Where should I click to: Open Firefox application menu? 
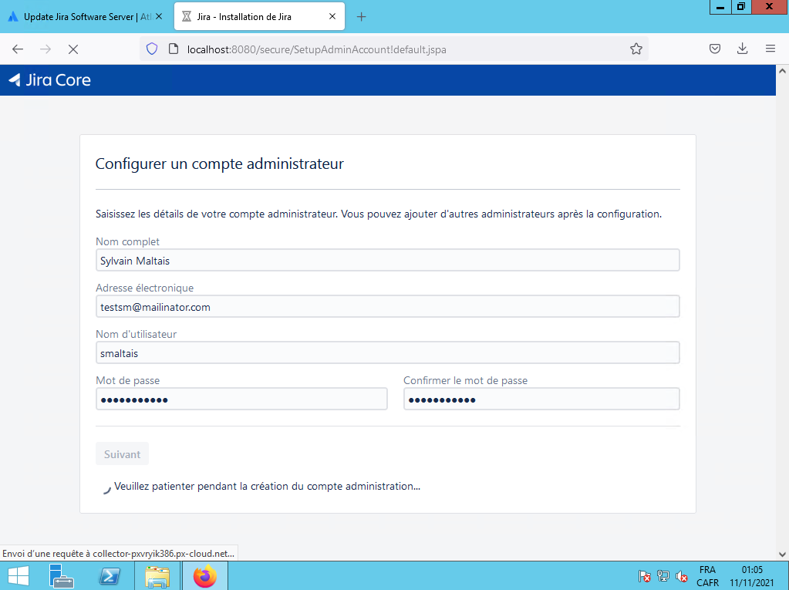click(x=770, y=49)
